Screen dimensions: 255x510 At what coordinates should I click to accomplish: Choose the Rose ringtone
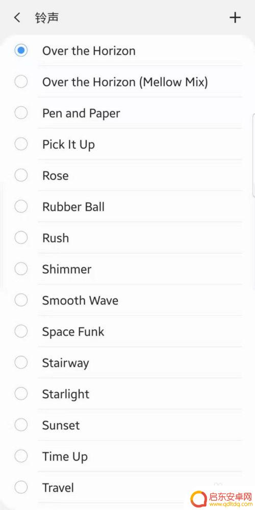(x=127, y=176)
